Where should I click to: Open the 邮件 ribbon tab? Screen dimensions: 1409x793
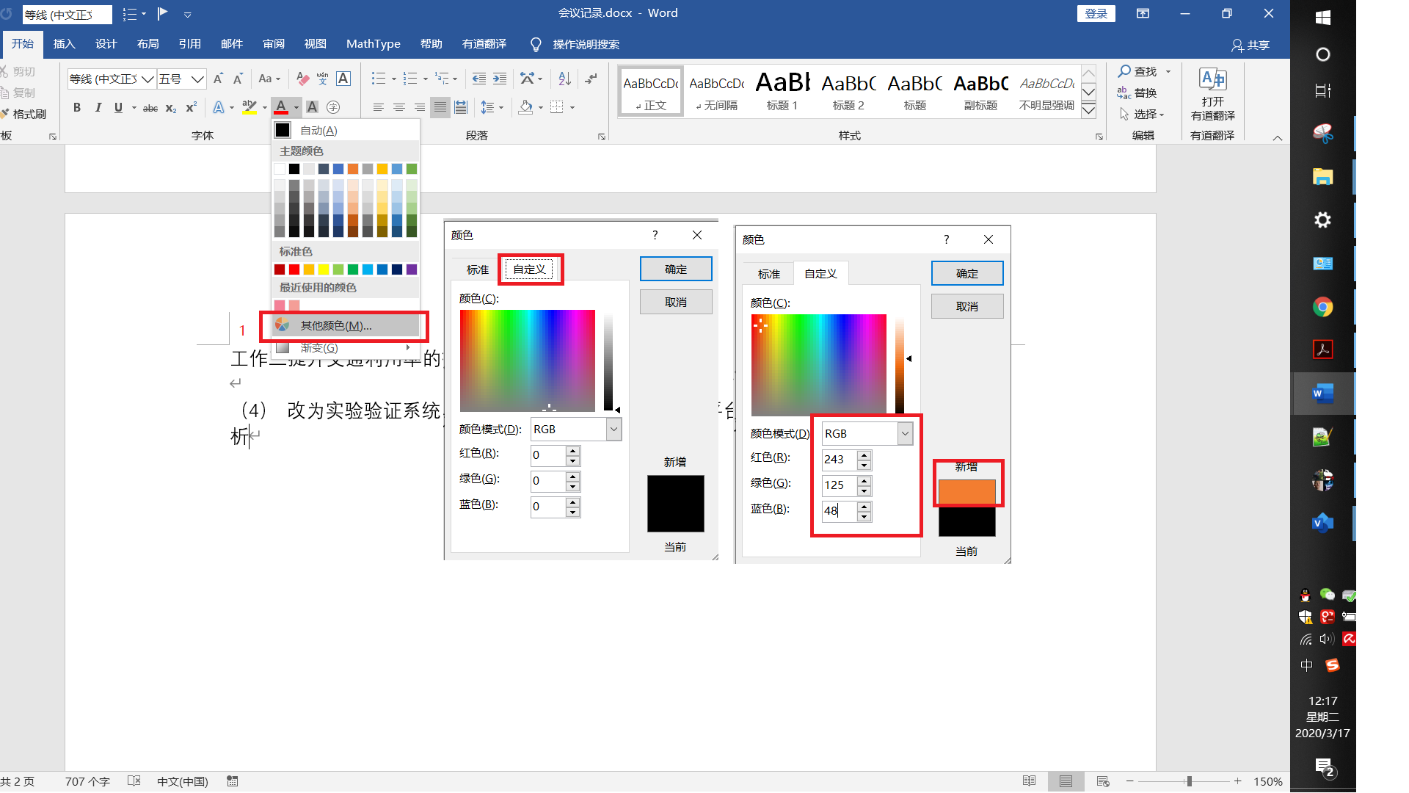[x=231, y=44]
